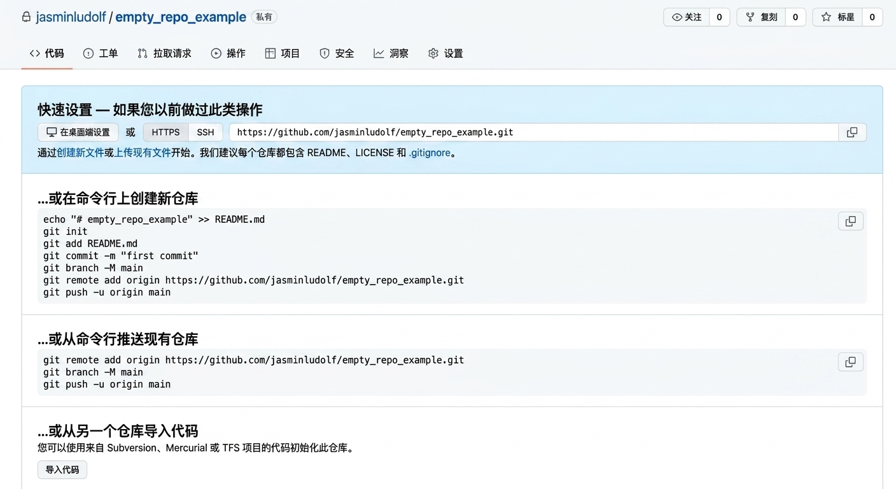896x489 pixels.
Task: Click the table icon on 项目 tab
Action: click(x=270, y=53)
